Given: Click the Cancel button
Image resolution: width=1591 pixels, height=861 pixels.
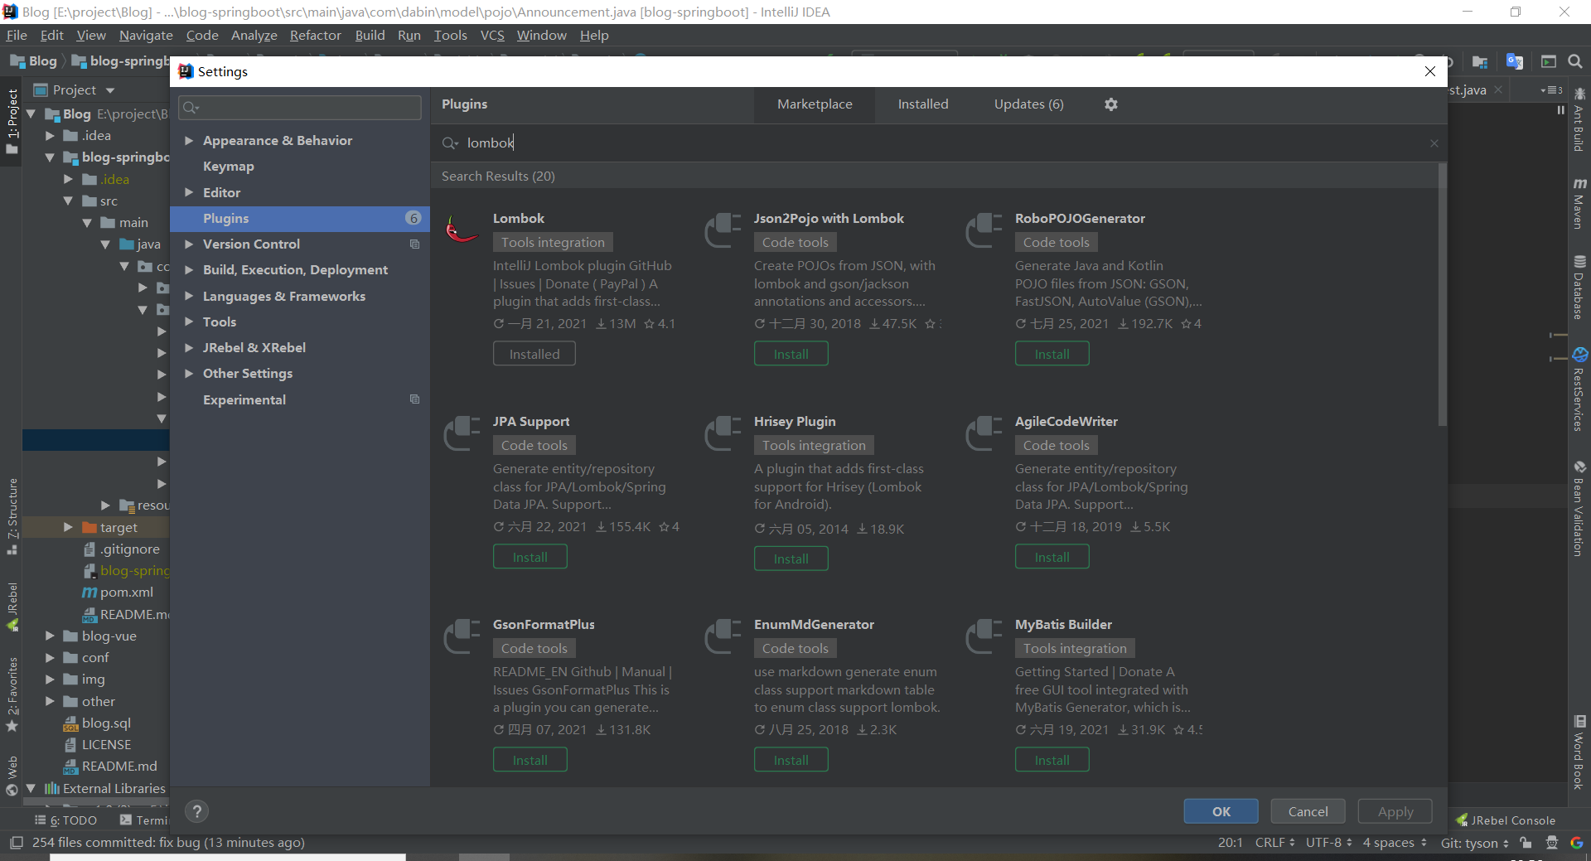Looking at the screenshot, I should coord(1308,811).
